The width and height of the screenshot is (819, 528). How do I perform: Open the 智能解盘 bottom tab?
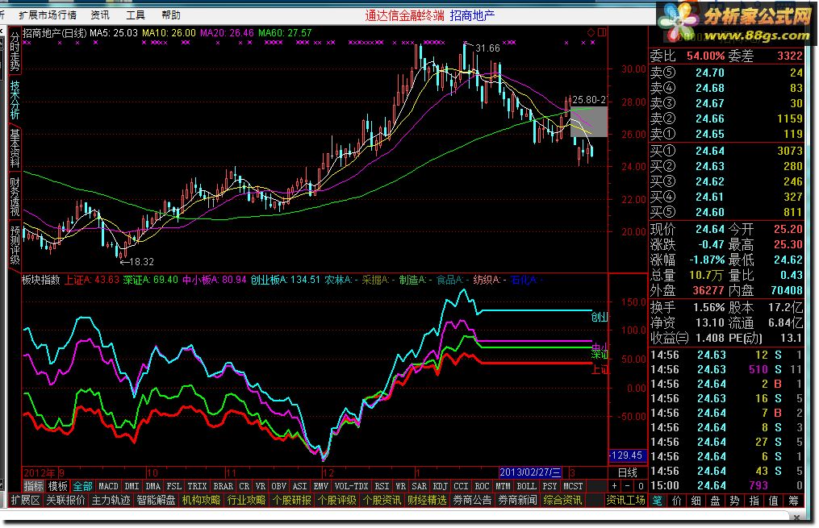click(x=156, y=501)
